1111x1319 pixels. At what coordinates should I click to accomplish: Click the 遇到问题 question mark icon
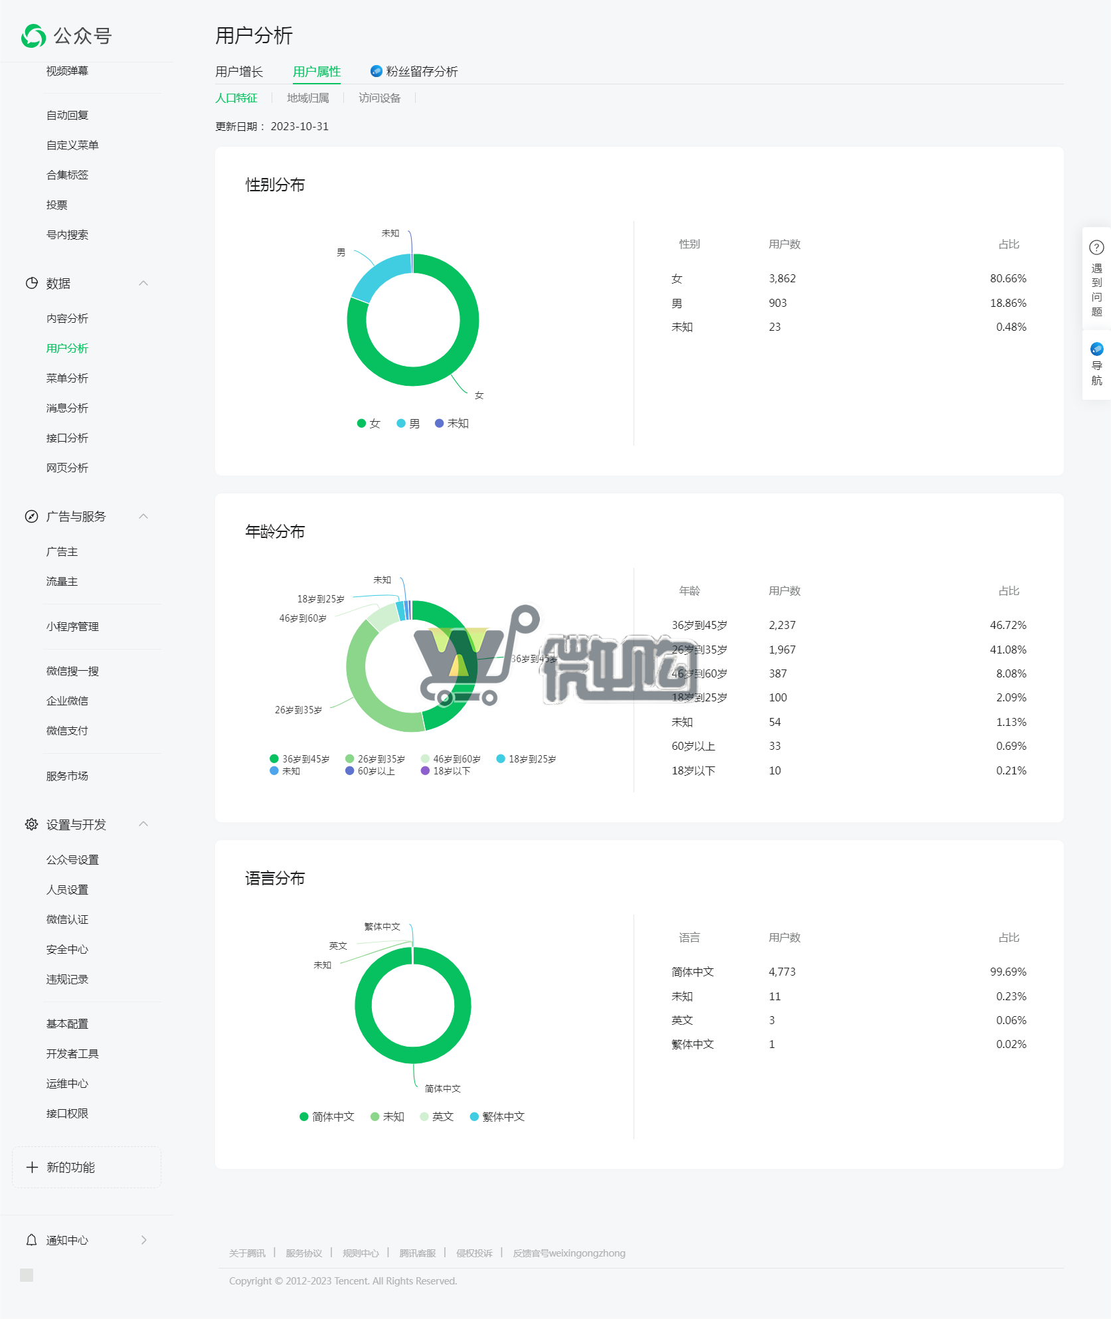(x=1096, y=248)
